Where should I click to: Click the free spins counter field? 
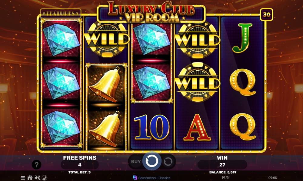pyautogui.click(x=80, y=165)
